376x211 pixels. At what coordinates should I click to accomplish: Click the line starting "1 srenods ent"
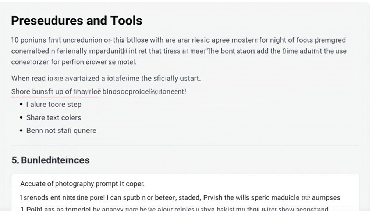pyautogui.click(x=180, y=197)
